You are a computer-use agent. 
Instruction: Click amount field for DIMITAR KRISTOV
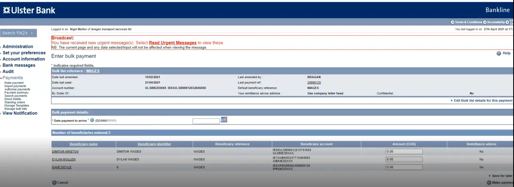coord(404,152)
